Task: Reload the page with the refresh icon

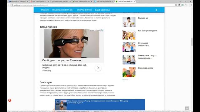Action: [x=179, y=5]
